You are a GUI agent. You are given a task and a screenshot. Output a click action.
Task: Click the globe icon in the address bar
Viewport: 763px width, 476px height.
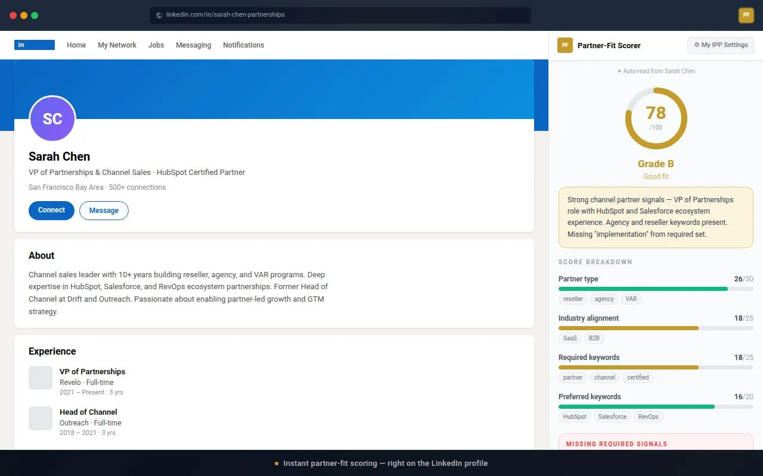click(x=159, y=15)
